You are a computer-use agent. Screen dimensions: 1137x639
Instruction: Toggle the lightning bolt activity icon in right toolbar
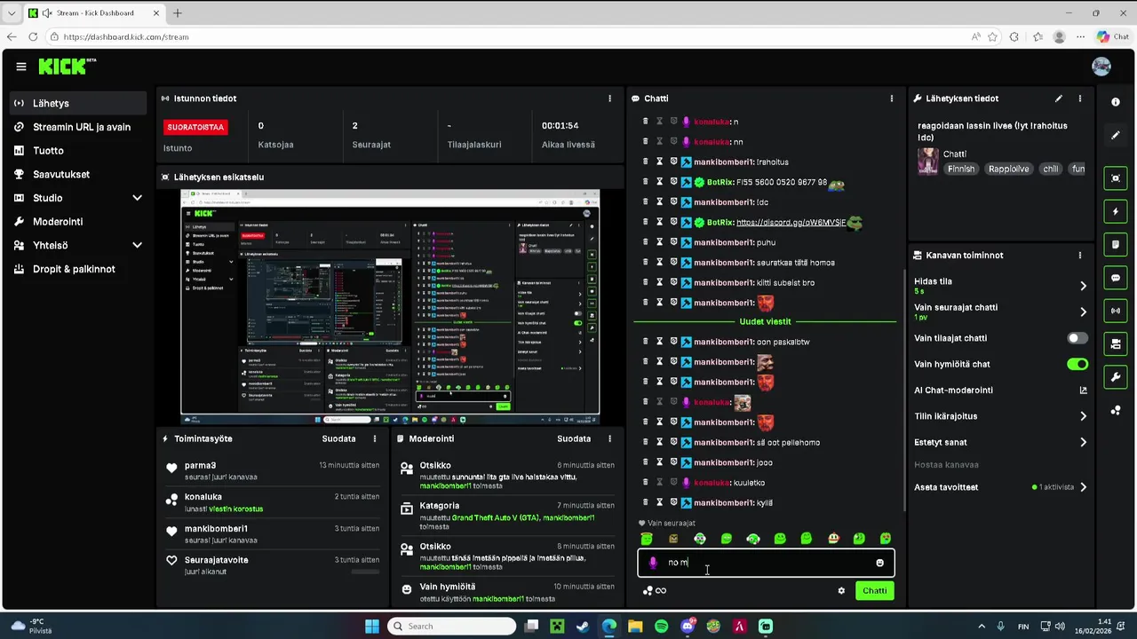[x=1116, y=212]
